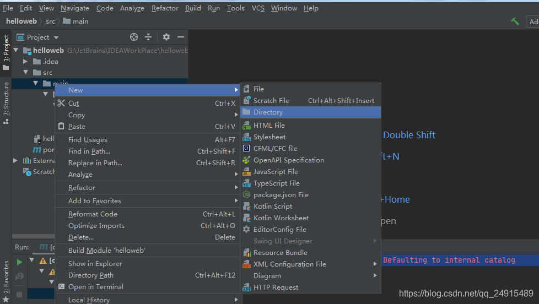Select 'Defaulting to internal catalog' console line
Image resolution: width=539 pixels, height=304 pixels.
click(x=449, y=260)
